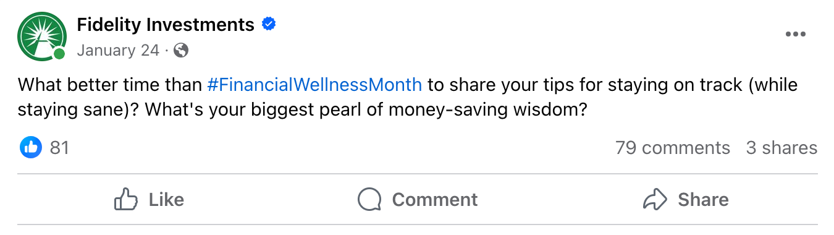The height and width of the screenshot is (235, 834).
Task: Expand the 79 comments
Action: coord(673,148)
